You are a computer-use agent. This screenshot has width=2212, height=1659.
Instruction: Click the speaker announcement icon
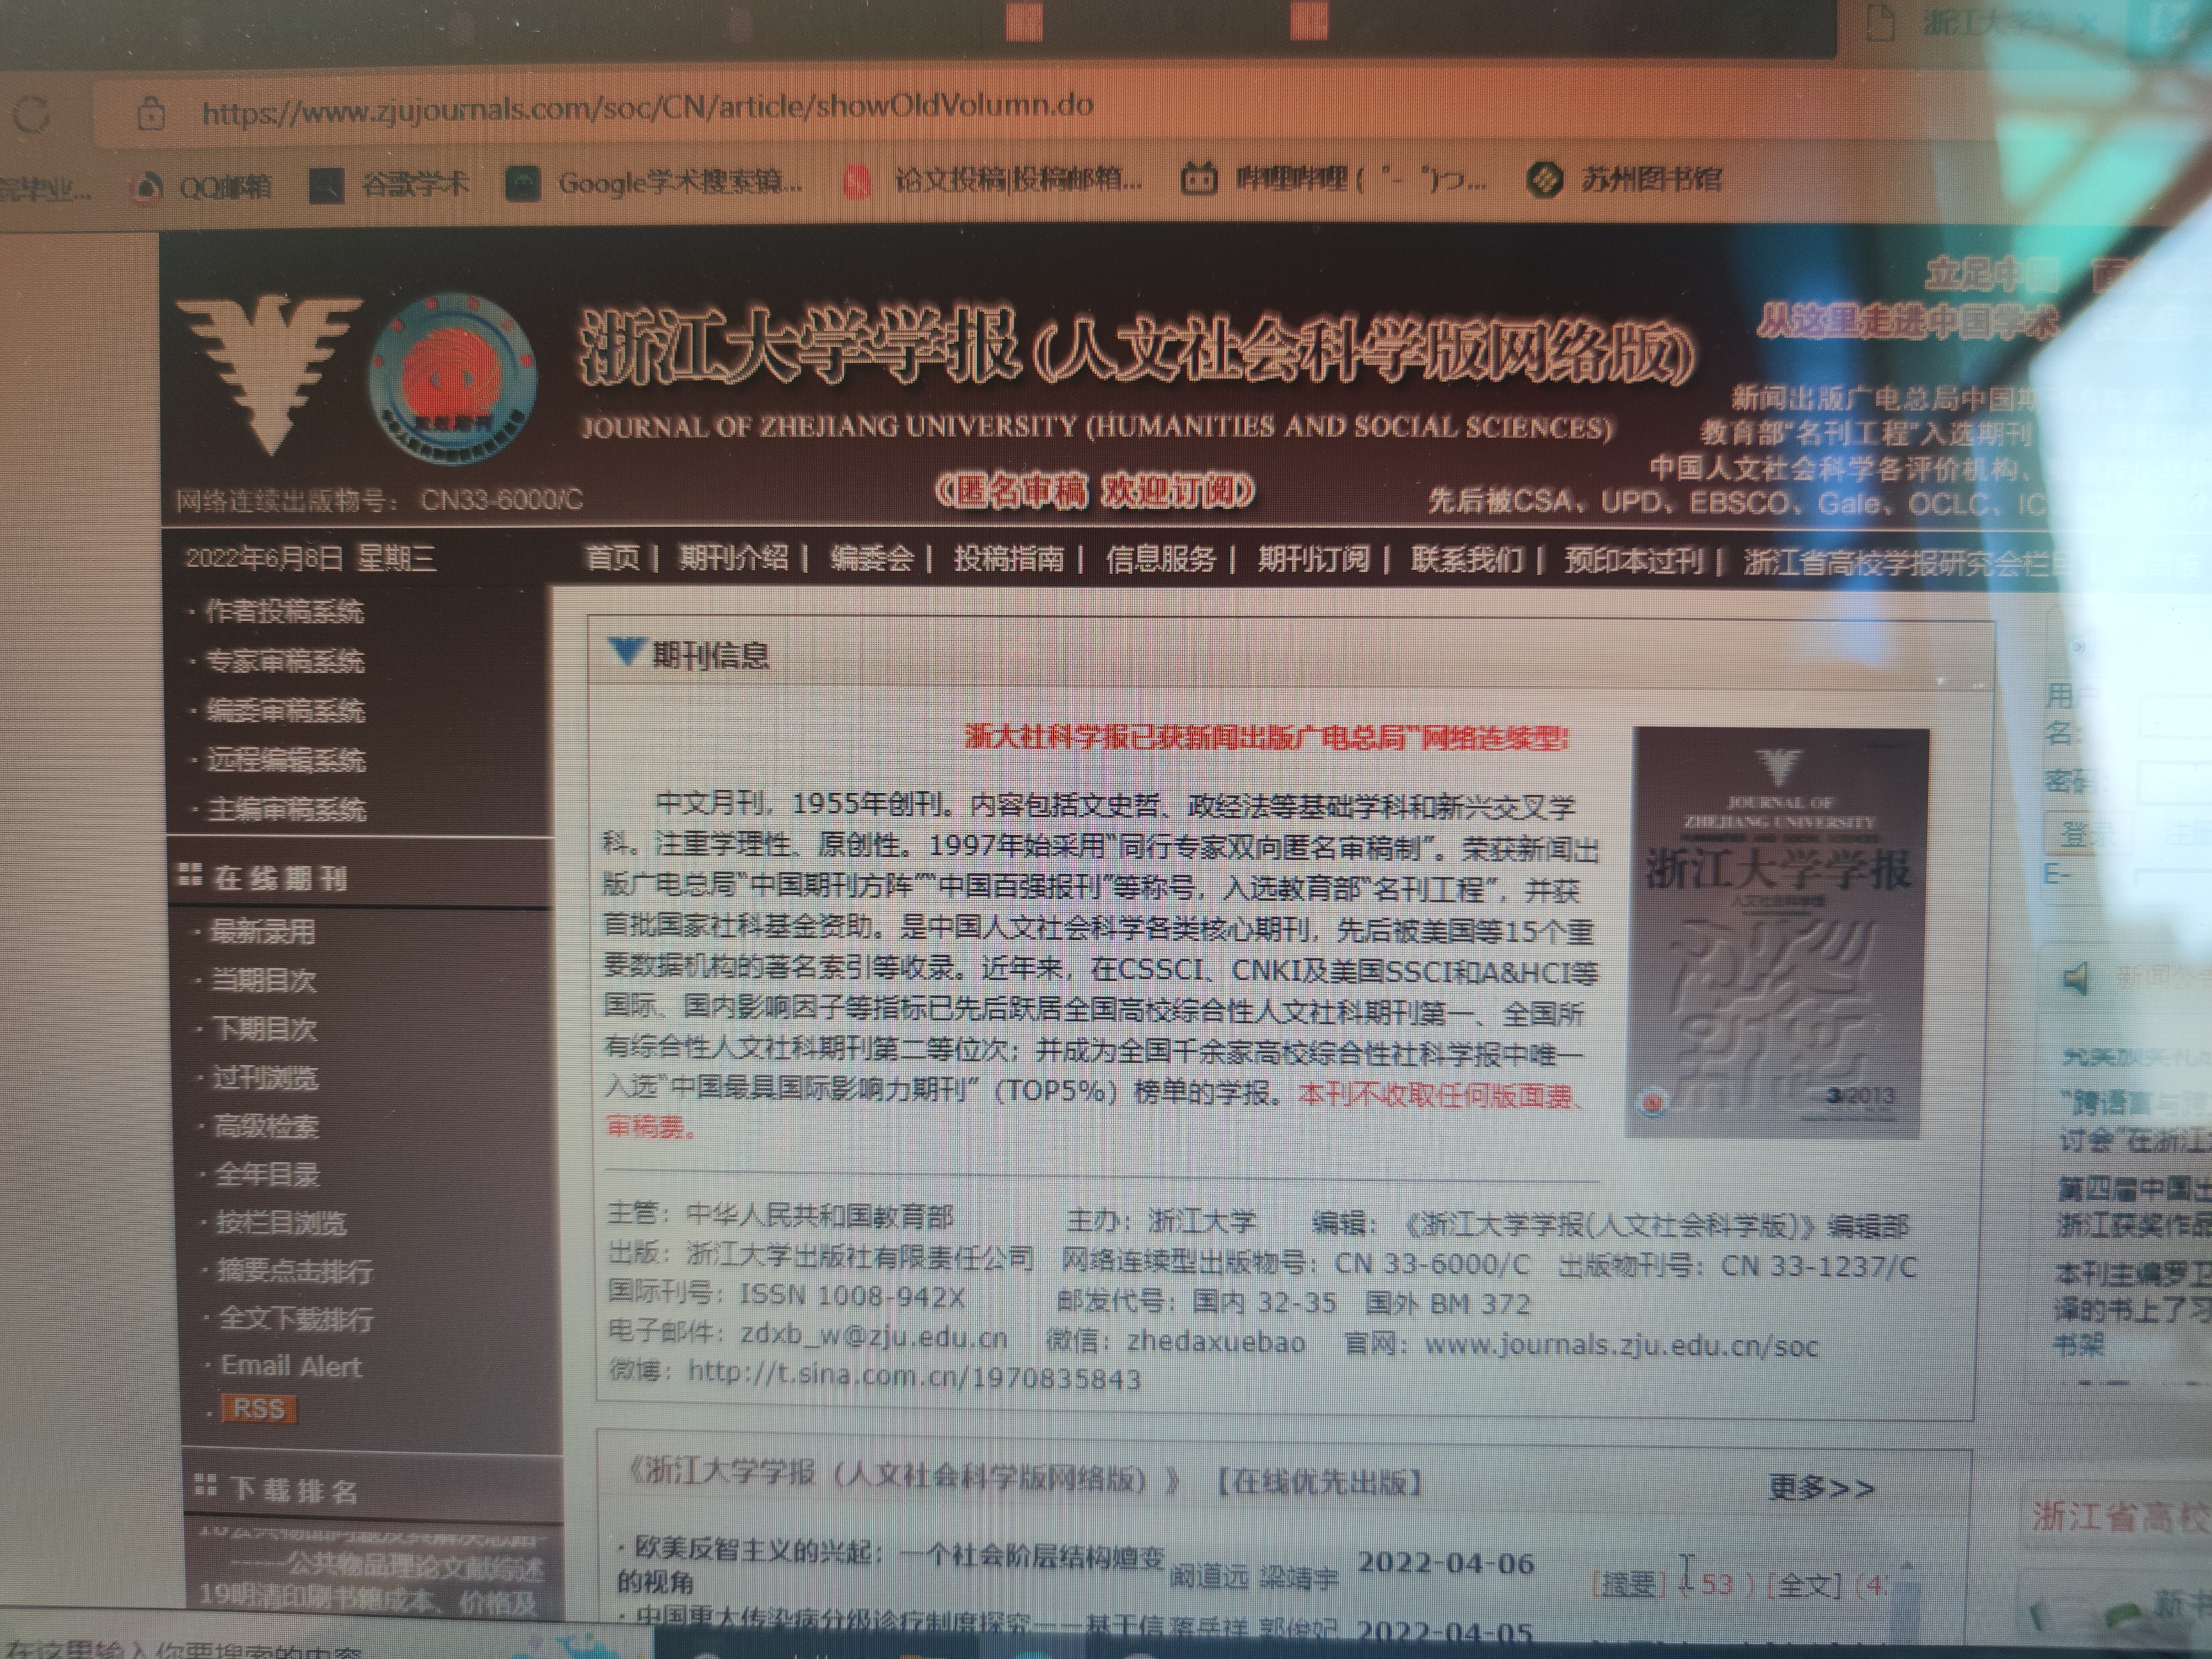tap(2077, 978)
